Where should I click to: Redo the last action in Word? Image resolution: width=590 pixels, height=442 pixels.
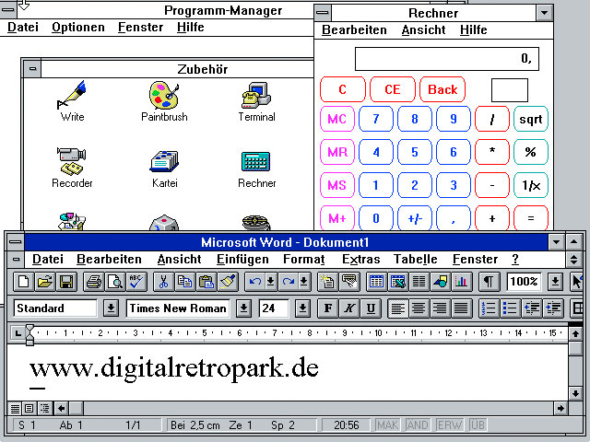click(x=289, y=282)
